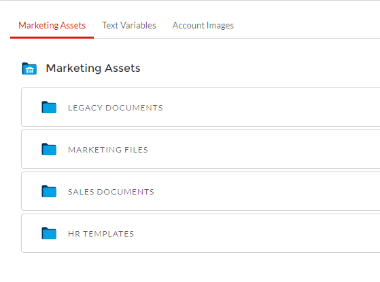
Task: Switch to the Text Variables tab
Action: 129,25
